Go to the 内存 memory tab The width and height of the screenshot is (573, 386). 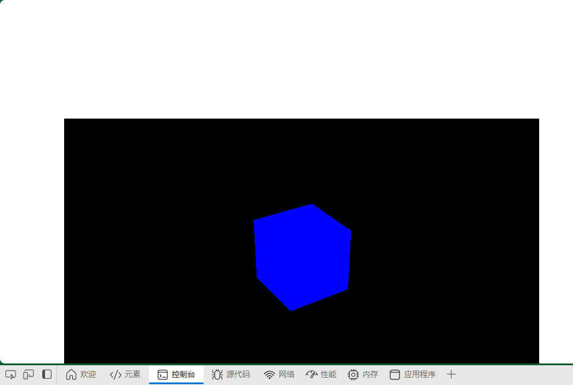(363, 375)
